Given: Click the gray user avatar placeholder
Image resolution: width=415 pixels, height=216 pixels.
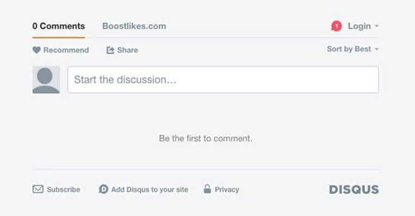Looking at the screenshot, I should [46, 80].
